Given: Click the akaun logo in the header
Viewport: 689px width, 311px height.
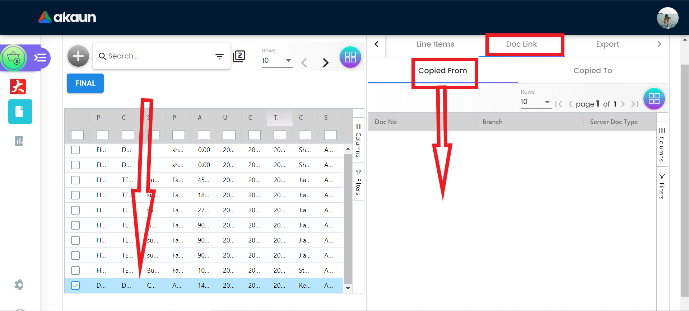Looking at the screenshot, I should 67,17.
